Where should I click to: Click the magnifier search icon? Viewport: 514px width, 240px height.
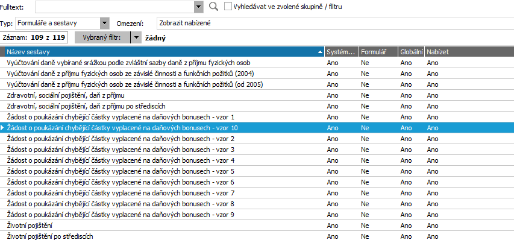click(x=213, y=7)
